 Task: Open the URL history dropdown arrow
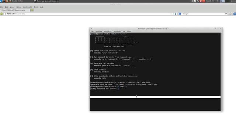pos(173,14)
